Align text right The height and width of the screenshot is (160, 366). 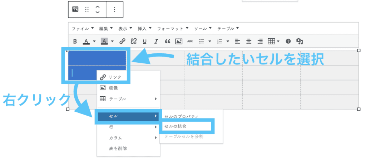tap(260, 42)
